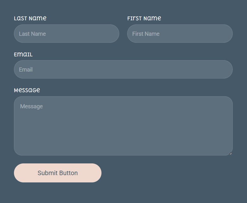Click the resize handle on Message box
Viewport: 247px width, 203px height.
coord(231,154)
